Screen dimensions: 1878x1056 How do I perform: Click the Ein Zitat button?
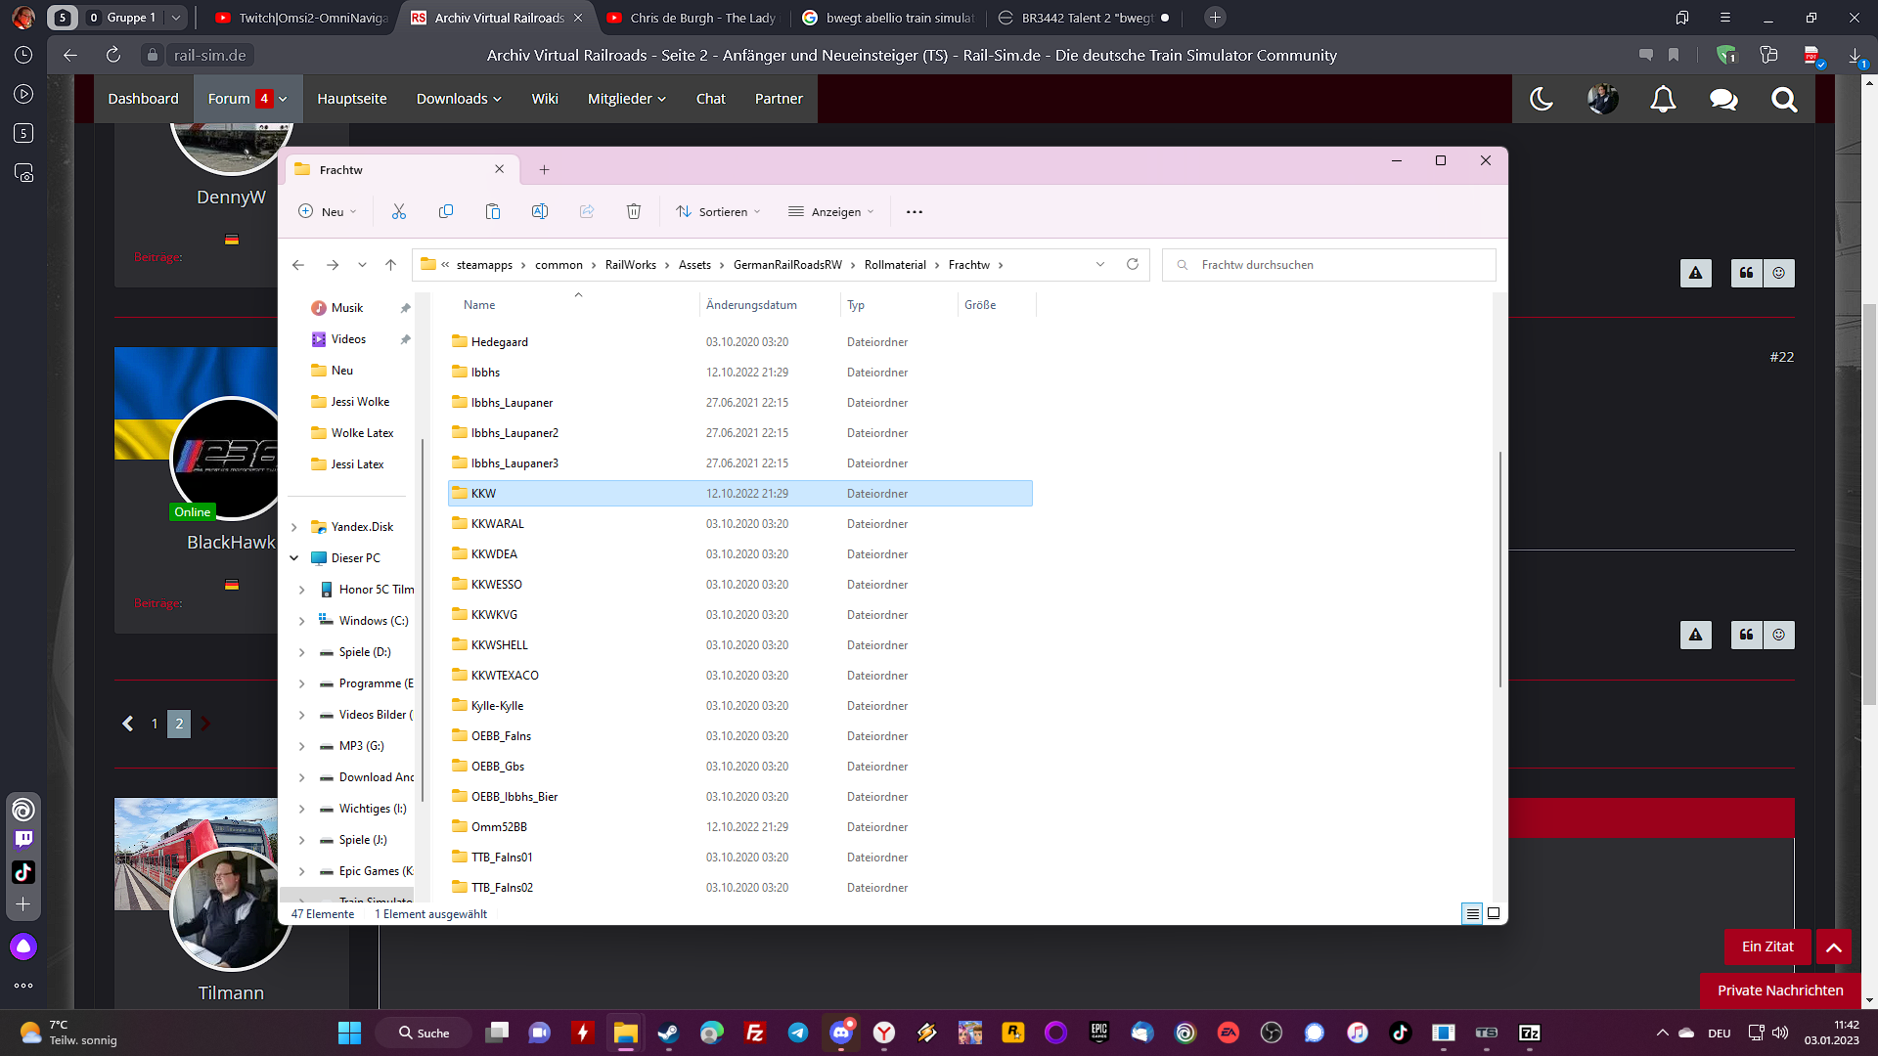[1766, 946]
